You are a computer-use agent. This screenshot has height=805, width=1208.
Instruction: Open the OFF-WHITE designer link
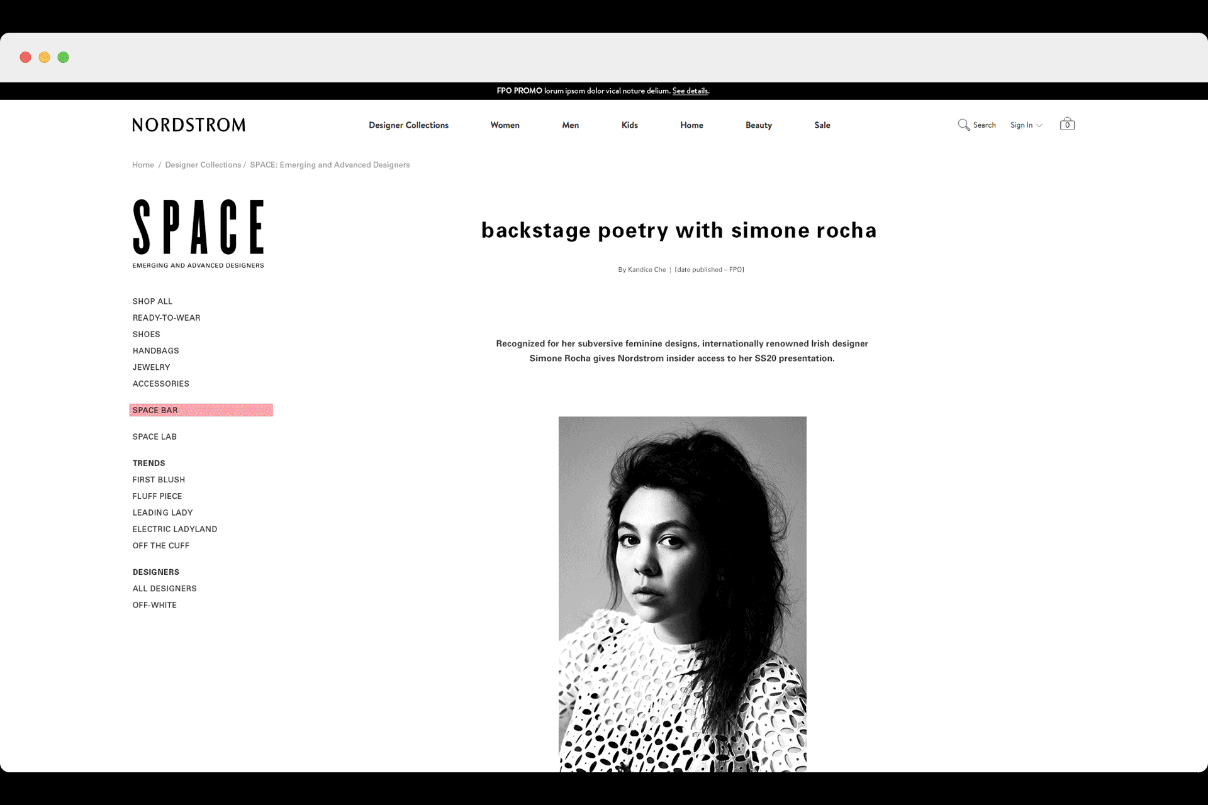click(x=154, y=605)
